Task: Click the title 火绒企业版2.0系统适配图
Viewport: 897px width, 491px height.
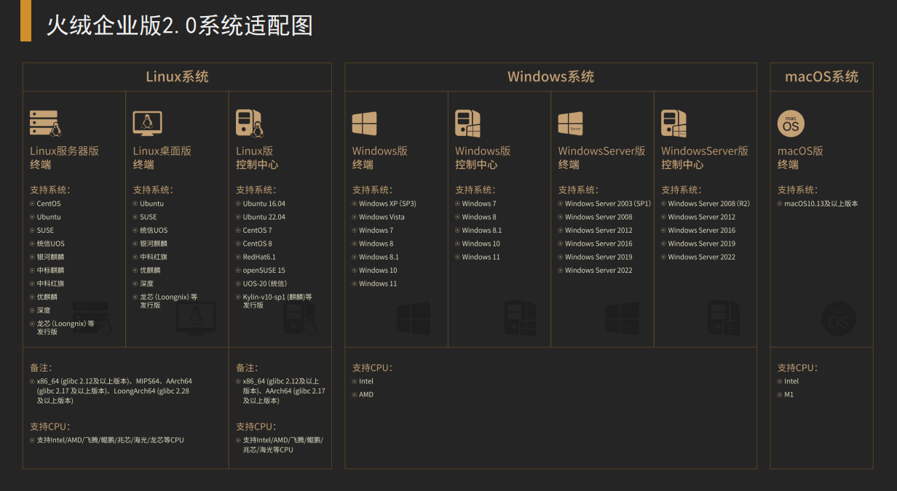Action: [x=180, y=26]
